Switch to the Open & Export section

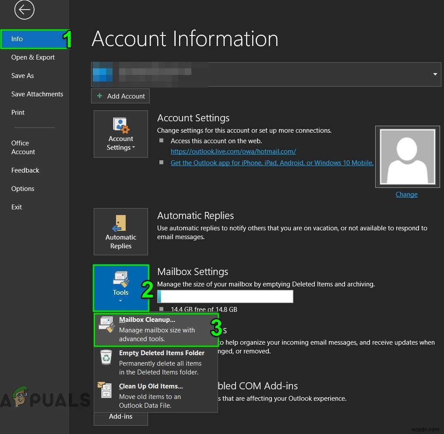tap(33, 57)
